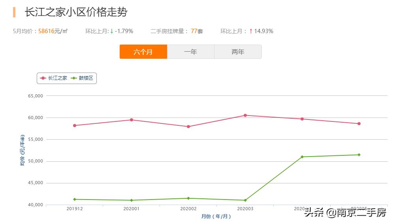Click the last 长江之家 red data point

click(x=359, y=124)
